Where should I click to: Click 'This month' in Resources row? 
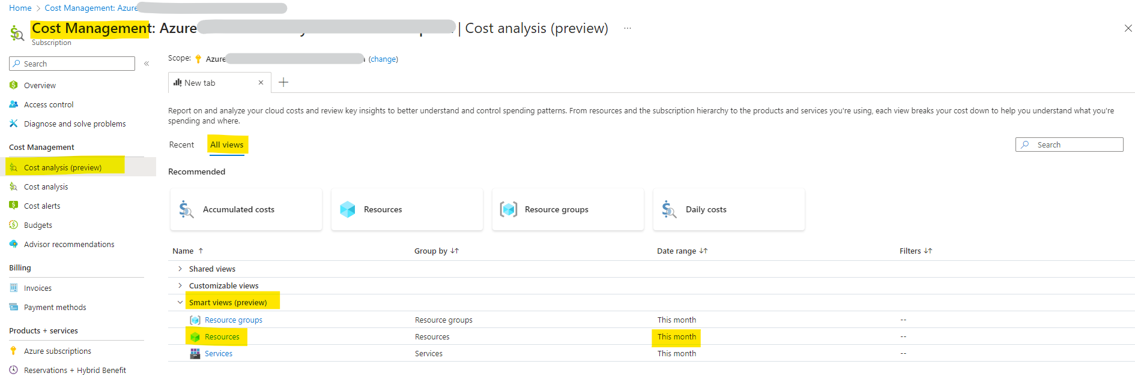click(677, 337)
